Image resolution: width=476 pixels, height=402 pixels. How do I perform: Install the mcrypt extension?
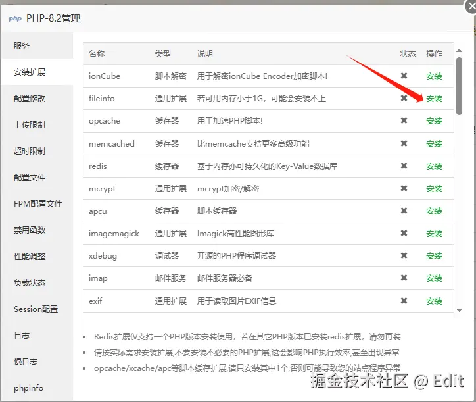coord(434,189)
